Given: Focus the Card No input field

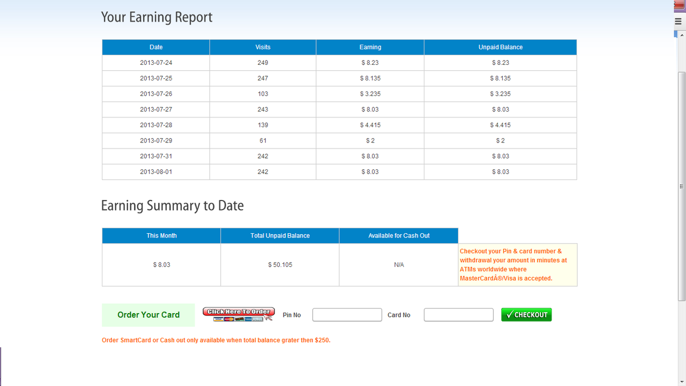Looking at the screenshot, I should point(459,315).
